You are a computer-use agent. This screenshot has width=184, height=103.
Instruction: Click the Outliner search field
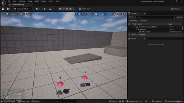click(155, 17)
